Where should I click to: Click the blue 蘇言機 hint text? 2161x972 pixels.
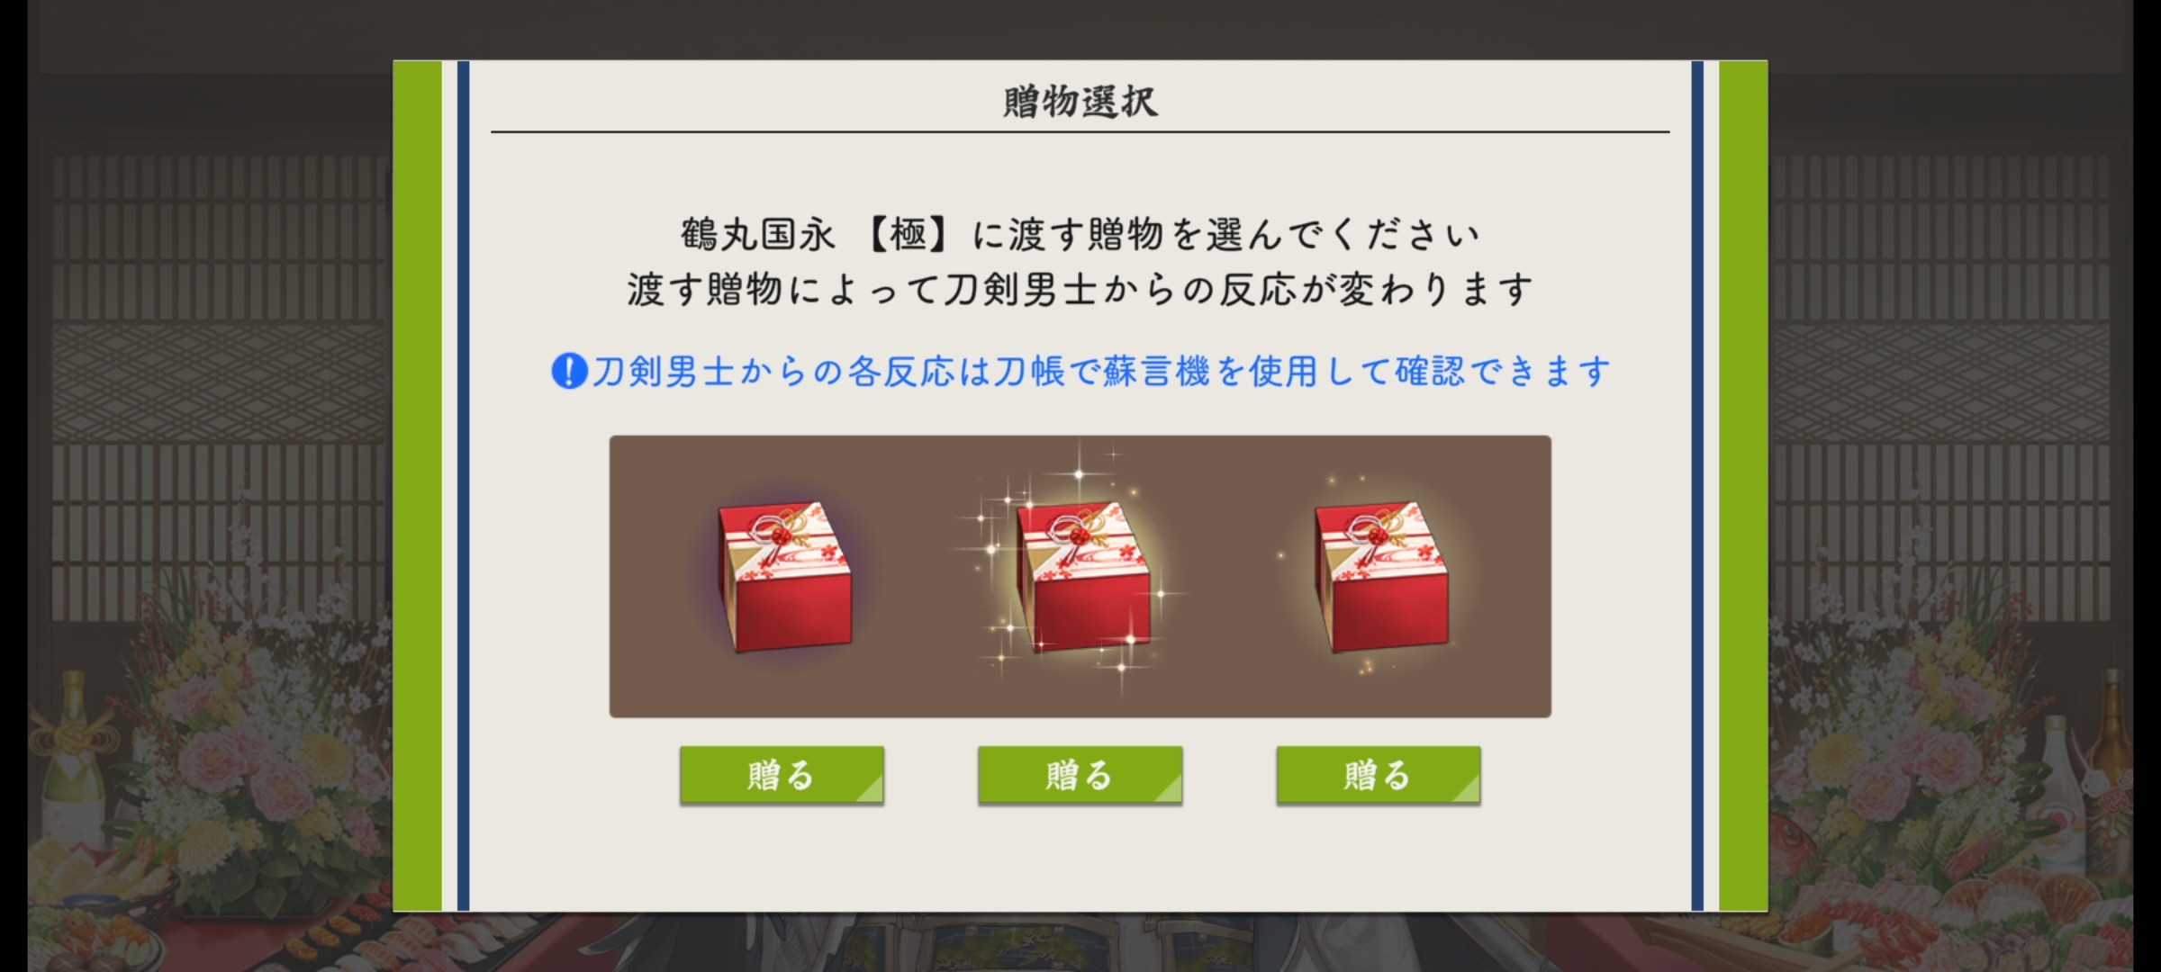pos(1099,371)
